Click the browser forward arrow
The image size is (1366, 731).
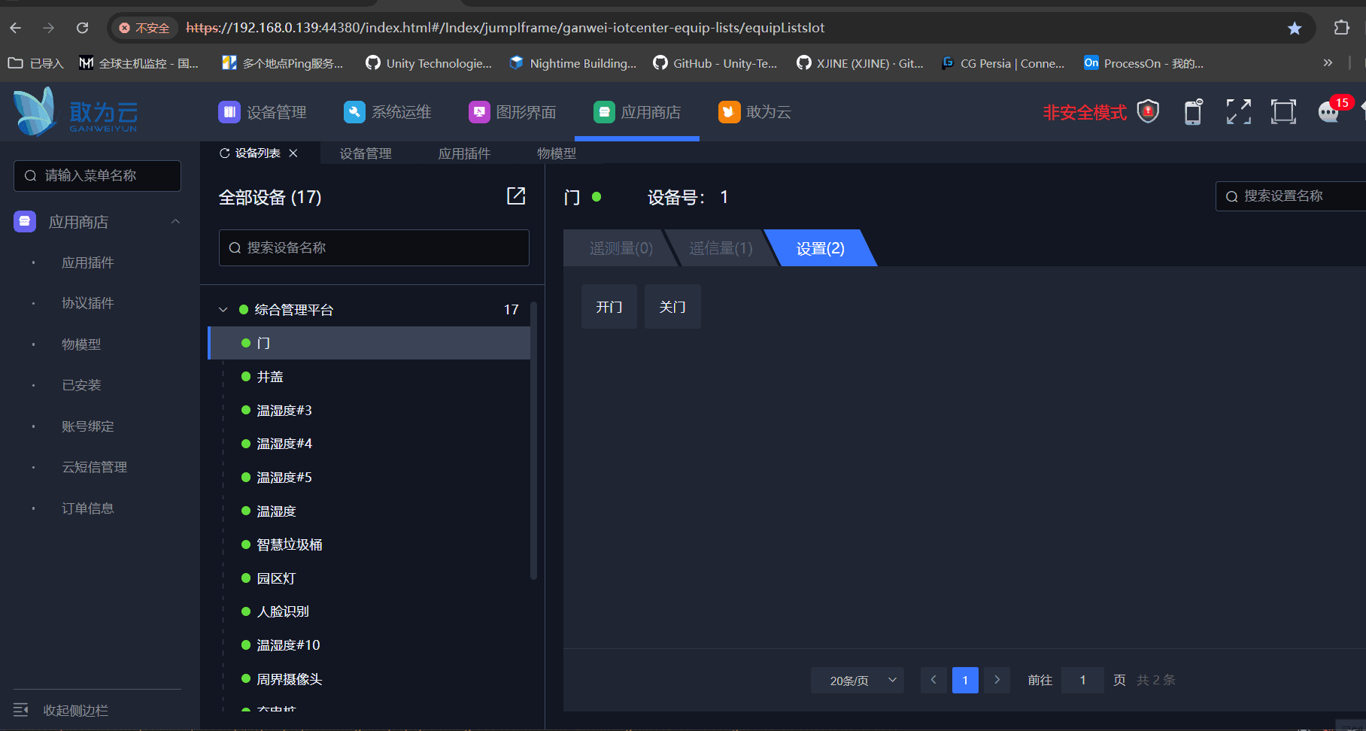(49, 28)
